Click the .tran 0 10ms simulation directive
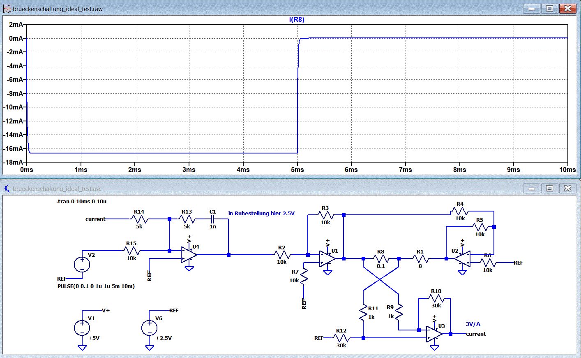The height and width of the screenshot is (358, 581). point(81,202)
